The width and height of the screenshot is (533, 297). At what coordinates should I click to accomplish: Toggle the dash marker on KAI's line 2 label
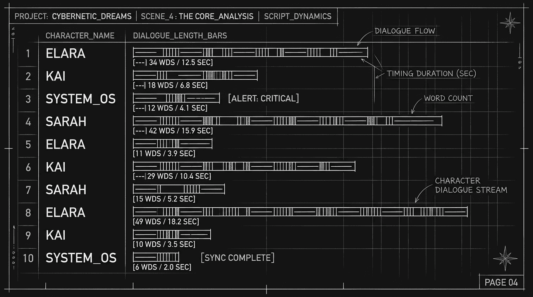tap(139, 85)
